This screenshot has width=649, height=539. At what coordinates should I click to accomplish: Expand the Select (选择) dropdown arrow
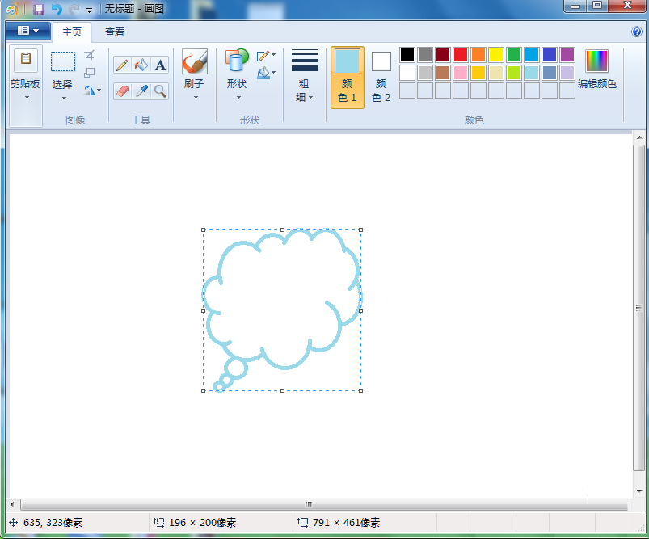64,98
